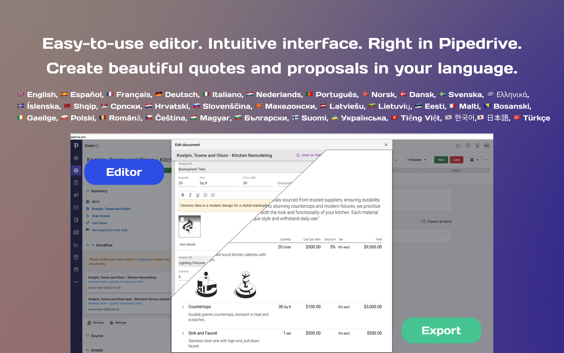The image size is (564, 353).
Task: Collapse the Details section
Action: 88,350
